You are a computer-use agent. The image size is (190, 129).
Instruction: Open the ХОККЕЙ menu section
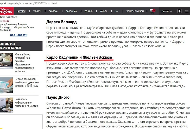point(37,11)
